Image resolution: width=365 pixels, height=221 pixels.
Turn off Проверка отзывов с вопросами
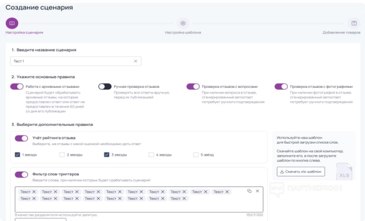tap(193, 86)
